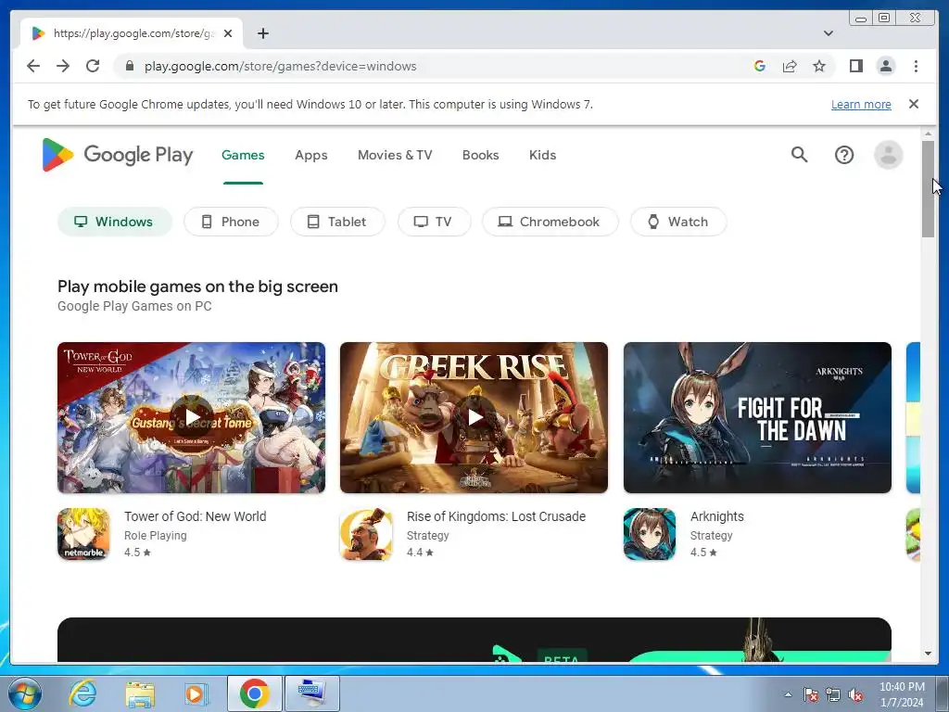Click the Action Center flag tray icon

(x=810, y=695)
